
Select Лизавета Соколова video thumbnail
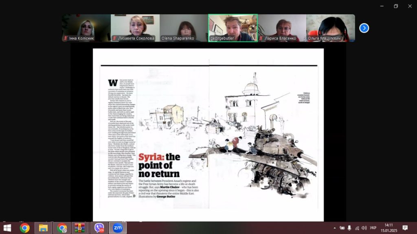(135, 28)
